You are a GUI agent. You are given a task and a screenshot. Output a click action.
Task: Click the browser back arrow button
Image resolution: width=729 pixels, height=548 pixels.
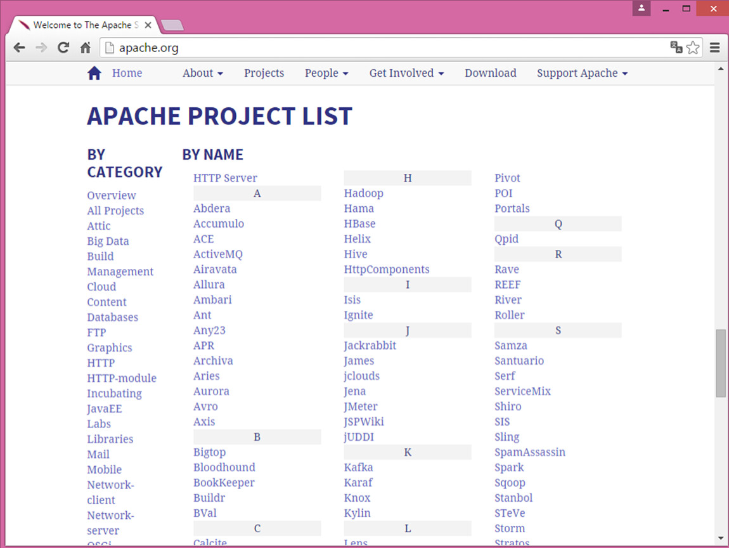(20, 48)
